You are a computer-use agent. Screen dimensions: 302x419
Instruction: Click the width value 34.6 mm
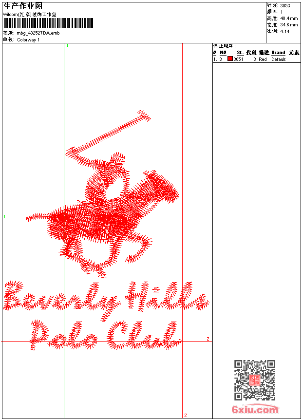point(289,25)
